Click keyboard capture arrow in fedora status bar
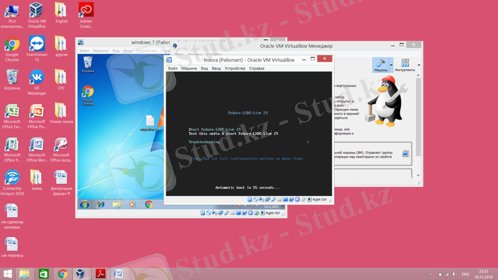Image resolution: width=498 pixels, height=280 pixels. (309, 199)
